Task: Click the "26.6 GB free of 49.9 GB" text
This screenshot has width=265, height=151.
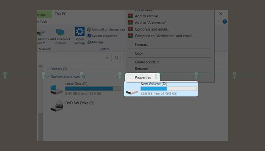Action: [159, 94]
